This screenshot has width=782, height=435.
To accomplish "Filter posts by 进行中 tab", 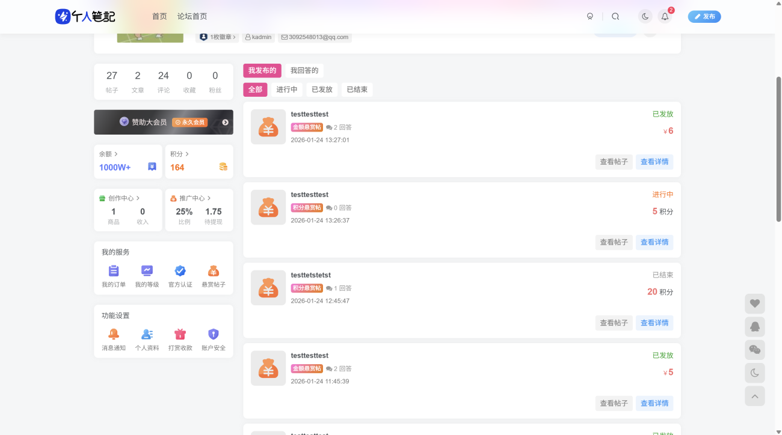I will tap(287, 90).
